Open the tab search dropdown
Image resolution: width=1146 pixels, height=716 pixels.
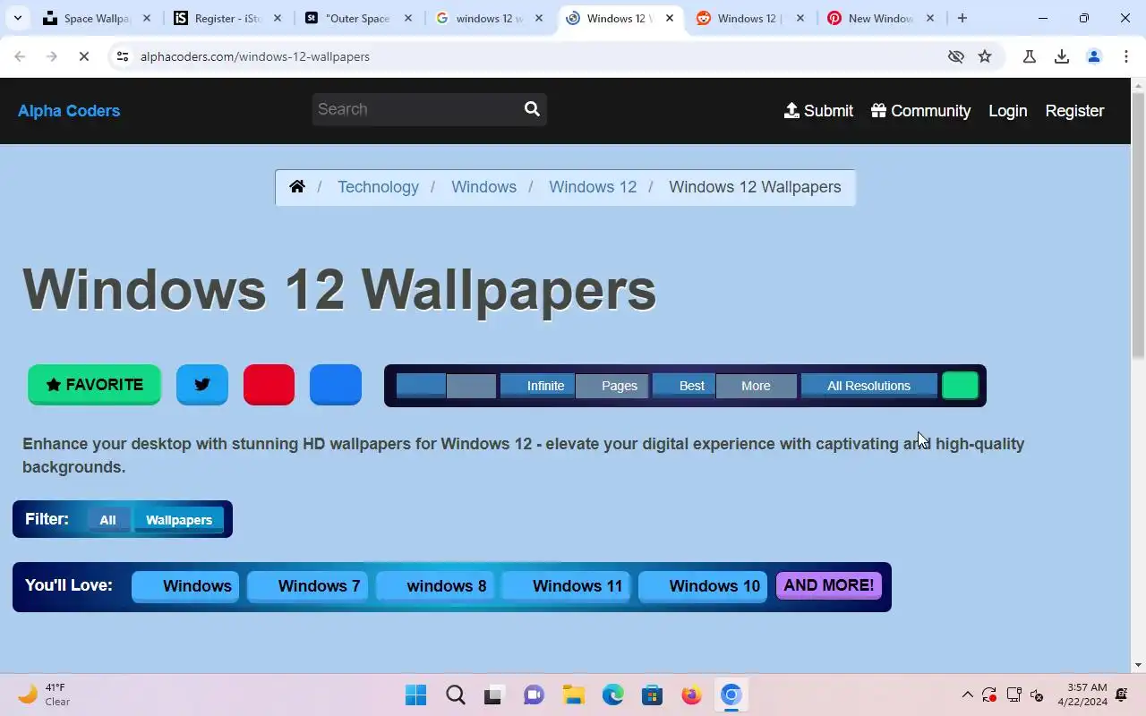(x=17, y=18)
